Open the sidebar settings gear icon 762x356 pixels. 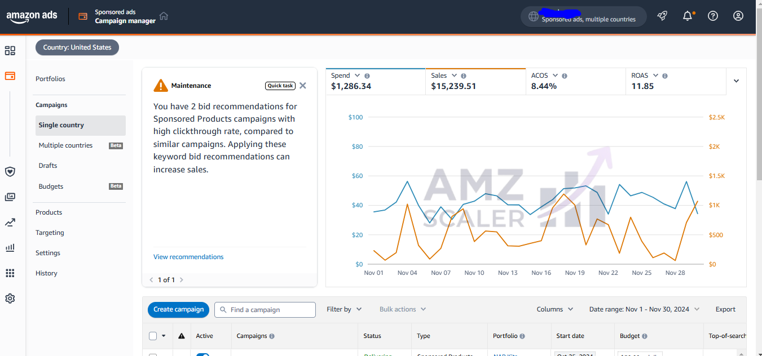point(10,299)
